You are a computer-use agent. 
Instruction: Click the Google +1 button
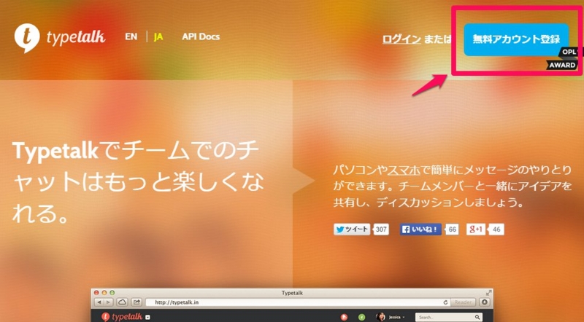coord(476,229)
